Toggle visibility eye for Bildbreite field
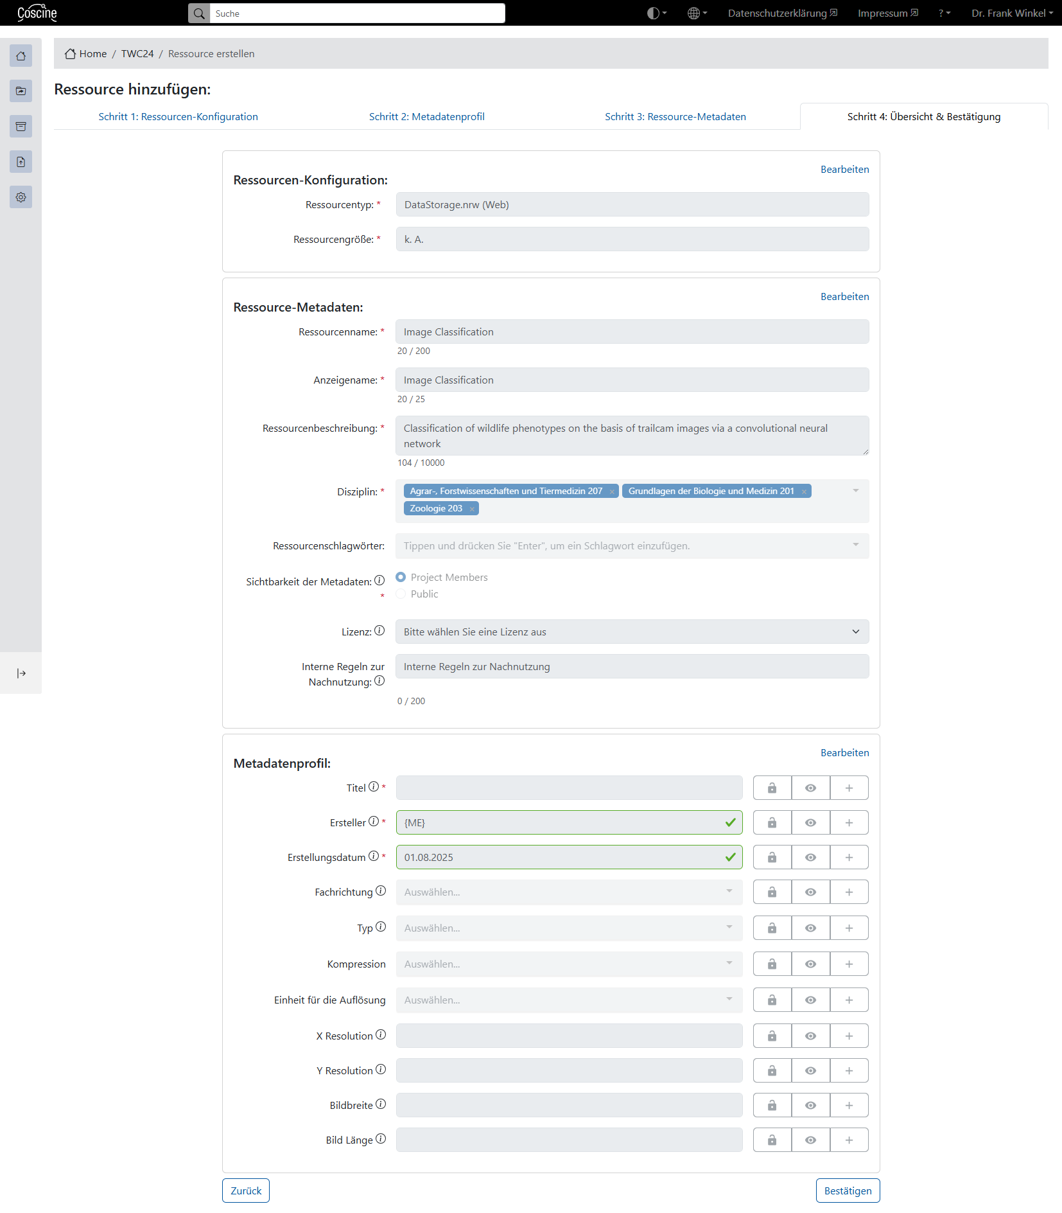1062x1213 pixels. 810,1105
